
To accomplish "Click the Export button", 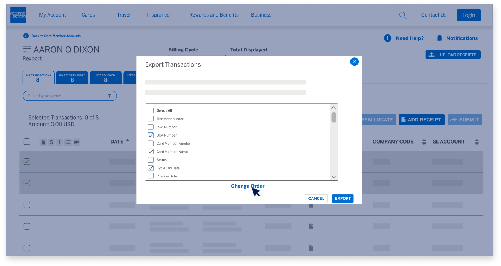I will (x=342, y=198).
